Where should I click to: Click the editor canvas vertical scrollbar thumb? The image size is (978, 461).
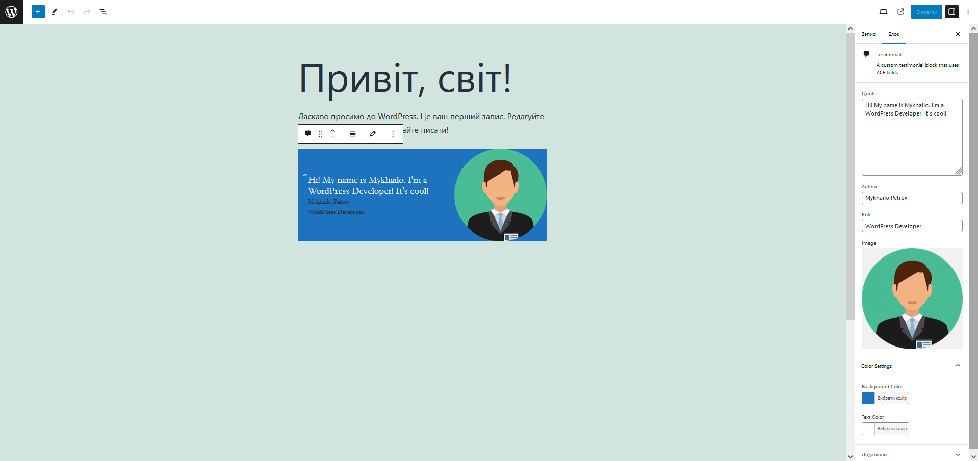[x=850, y=177]
